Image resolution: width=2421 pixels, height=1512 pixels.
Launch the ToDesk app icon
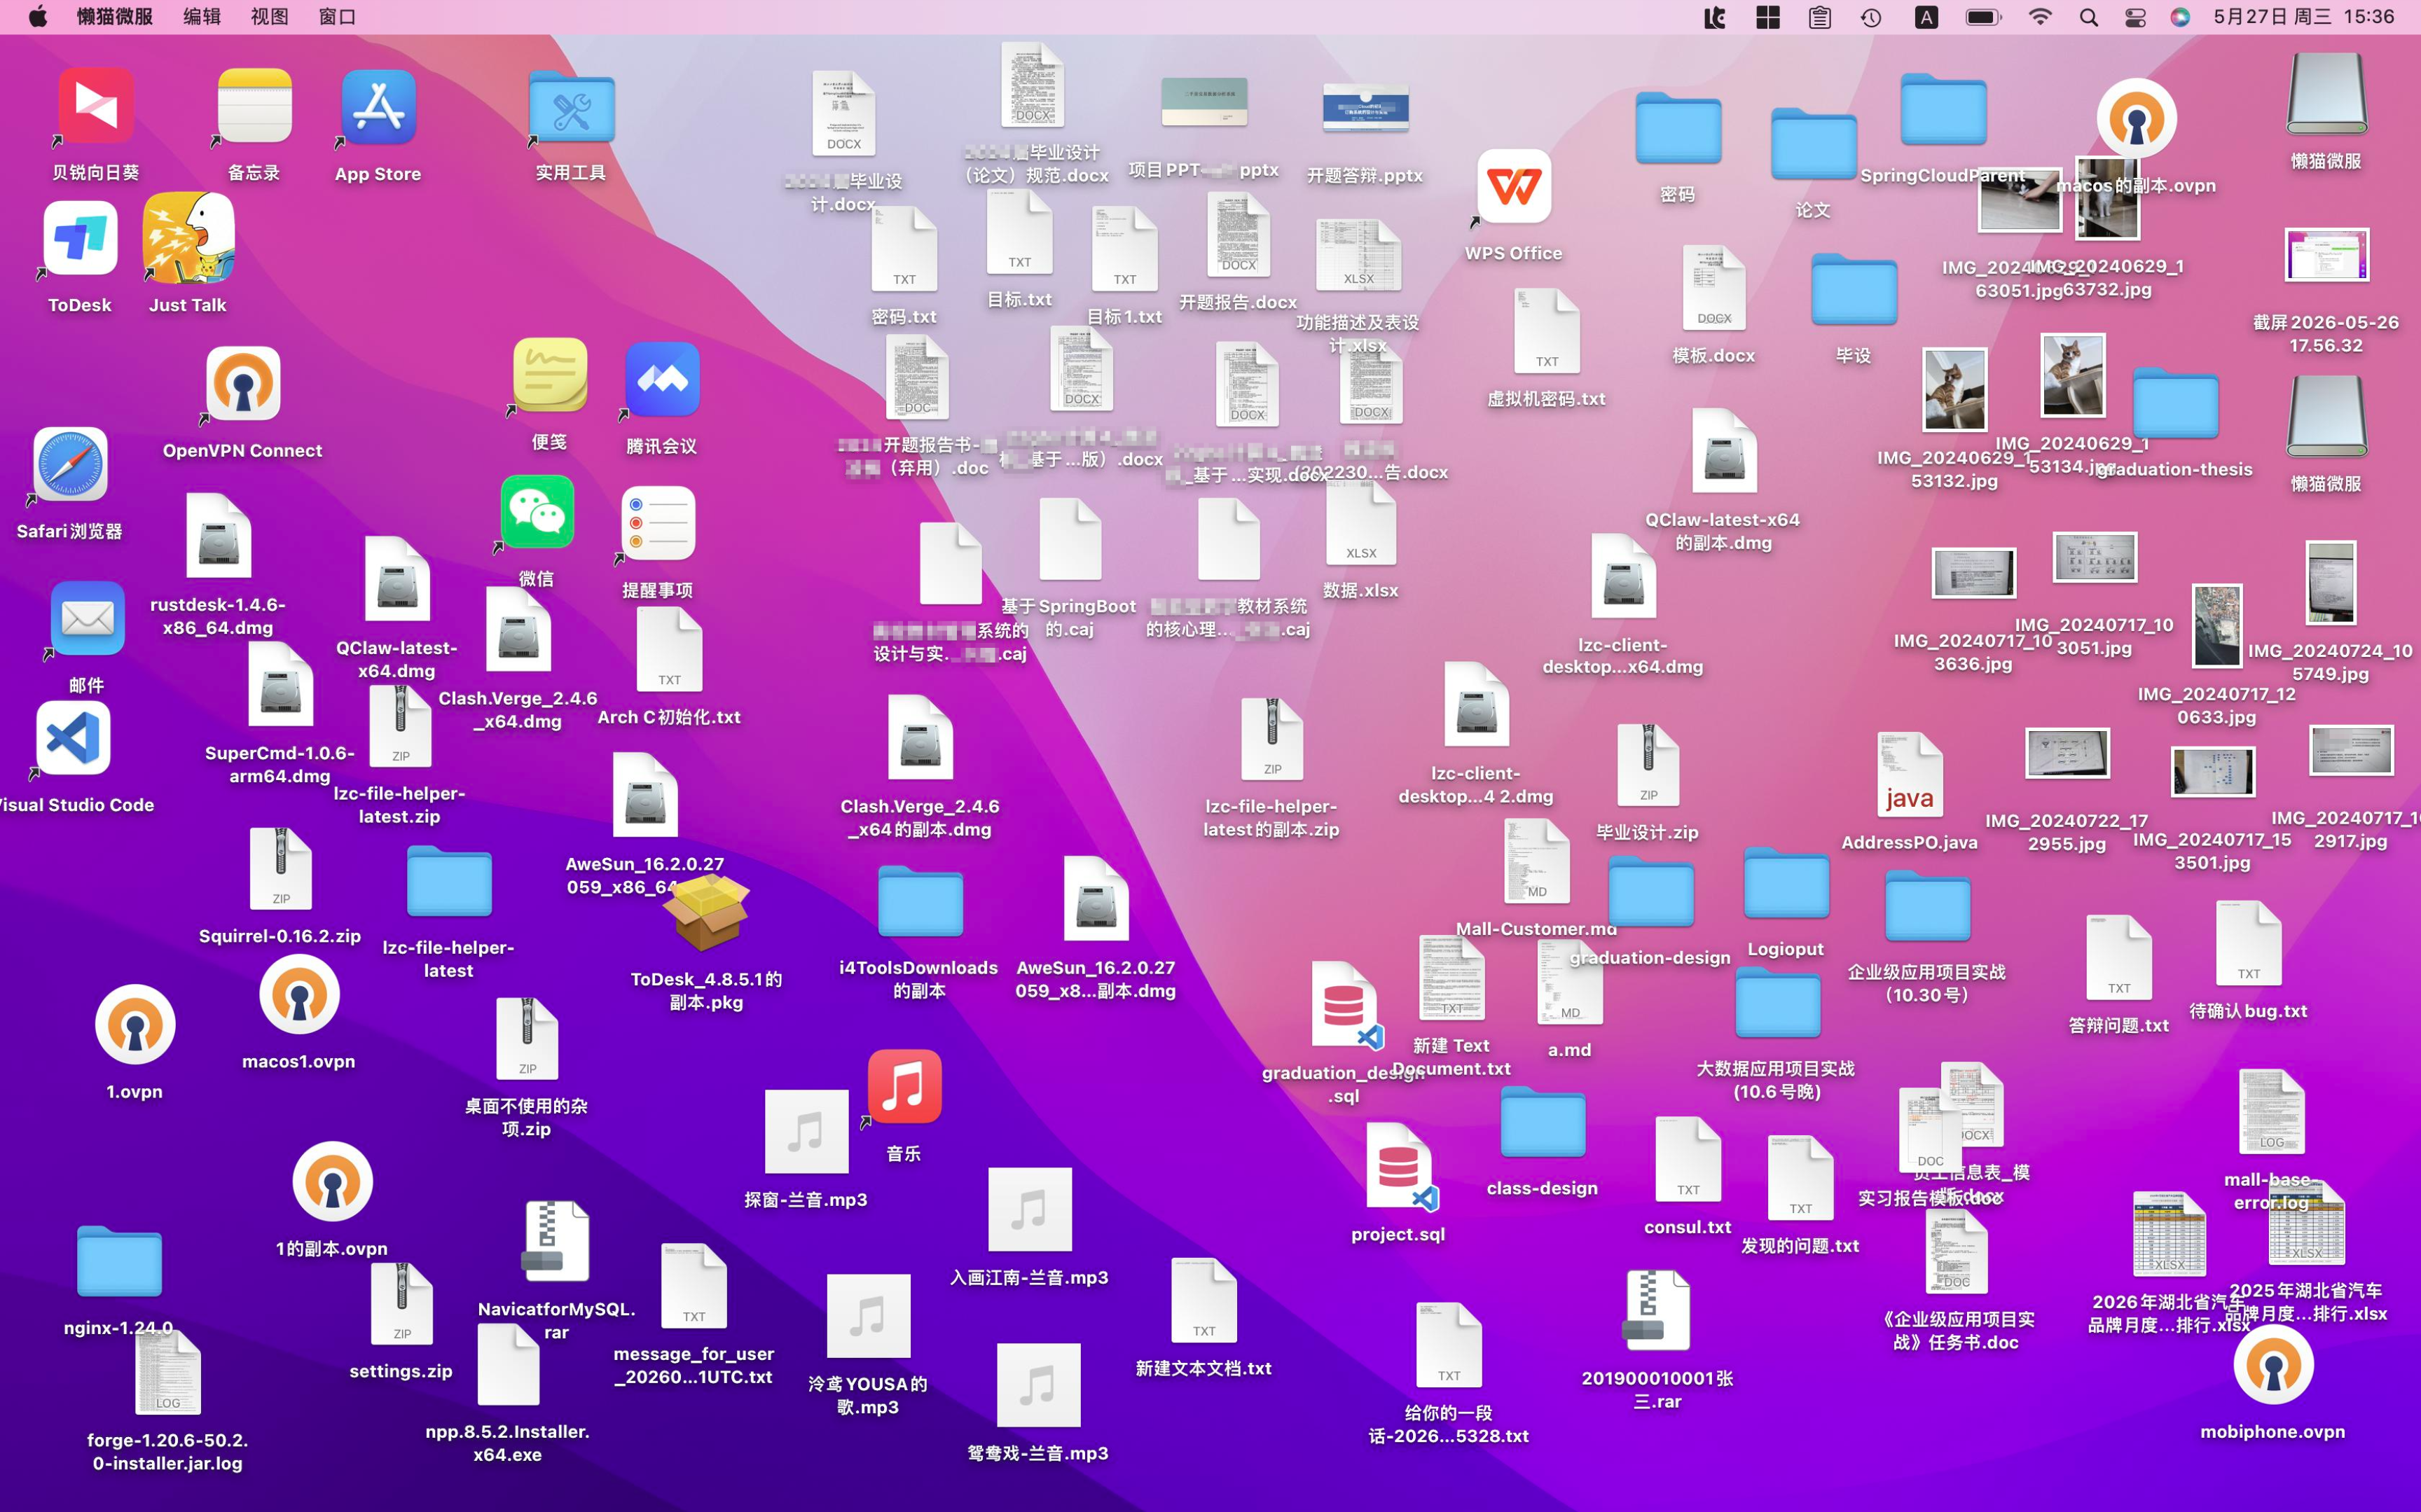(80, 238)
